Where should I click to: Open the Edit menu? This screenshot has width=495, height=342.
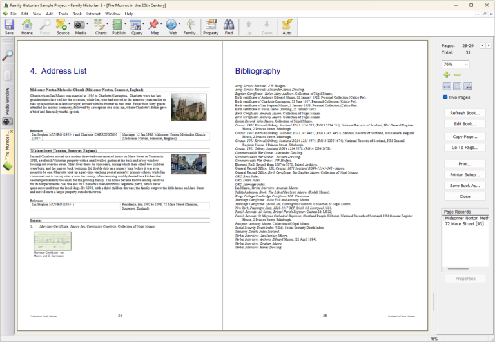coord(24,14)
